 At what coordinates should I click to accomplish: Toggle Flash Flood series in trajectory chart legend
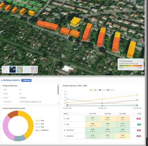point(103,90)
